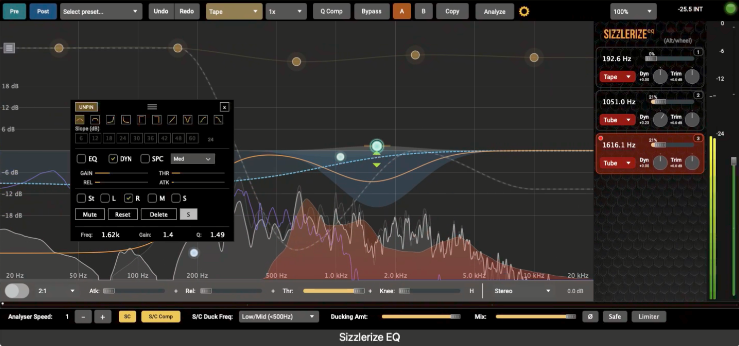Open the Tube dropdown for band 2
The height and width of the screenshot is (346, 739).
point(617,120)
